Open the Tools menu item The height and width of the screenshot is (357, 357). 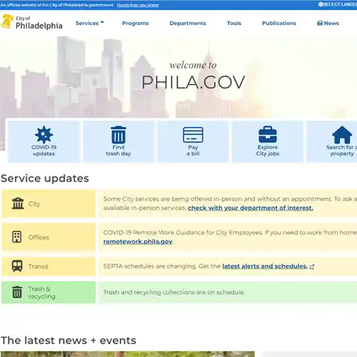tap(234, 23)
